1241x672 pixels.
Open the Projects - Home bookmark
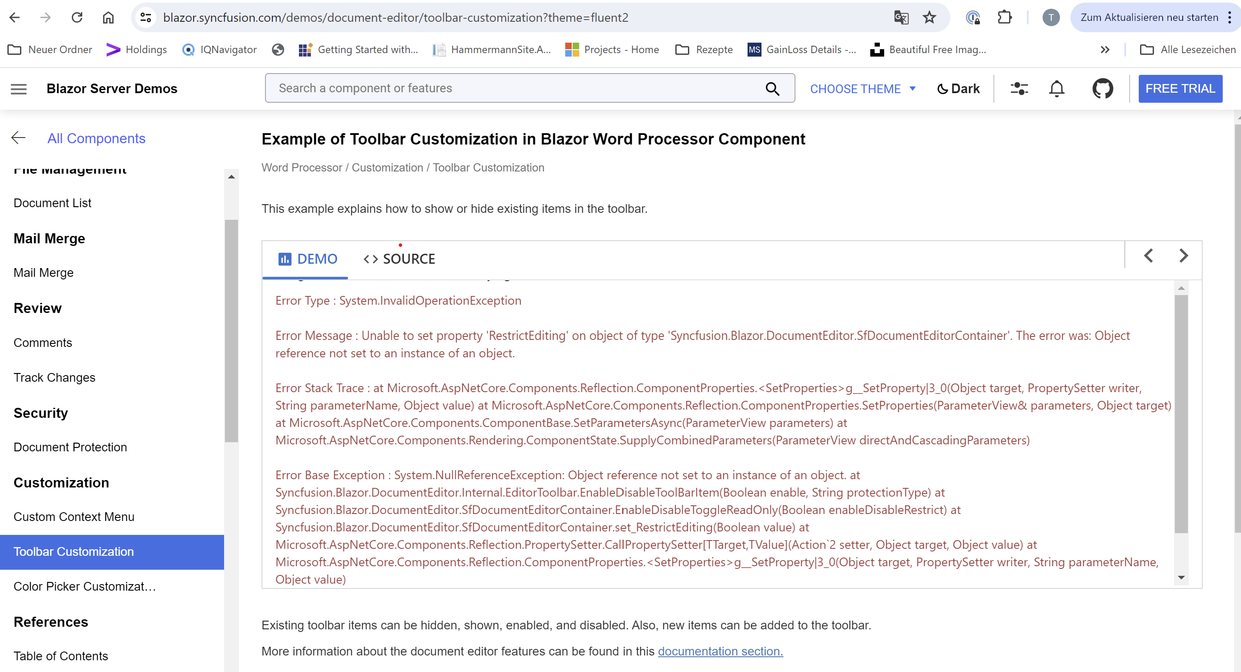611,50
